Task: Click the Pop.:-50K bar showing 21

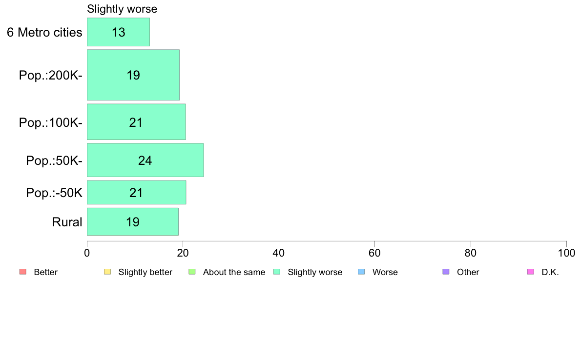Action: click(137, 192)
